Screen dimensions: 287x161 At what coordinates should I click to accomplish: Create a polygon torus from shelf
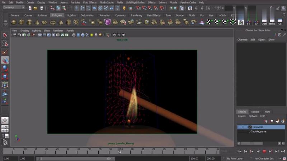tap(53, 22)
